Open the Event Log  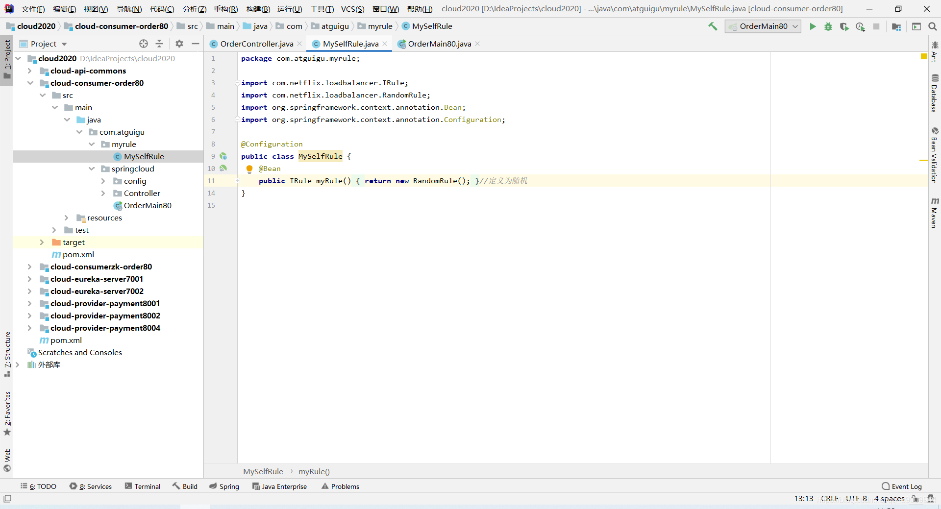click(902, 486)
